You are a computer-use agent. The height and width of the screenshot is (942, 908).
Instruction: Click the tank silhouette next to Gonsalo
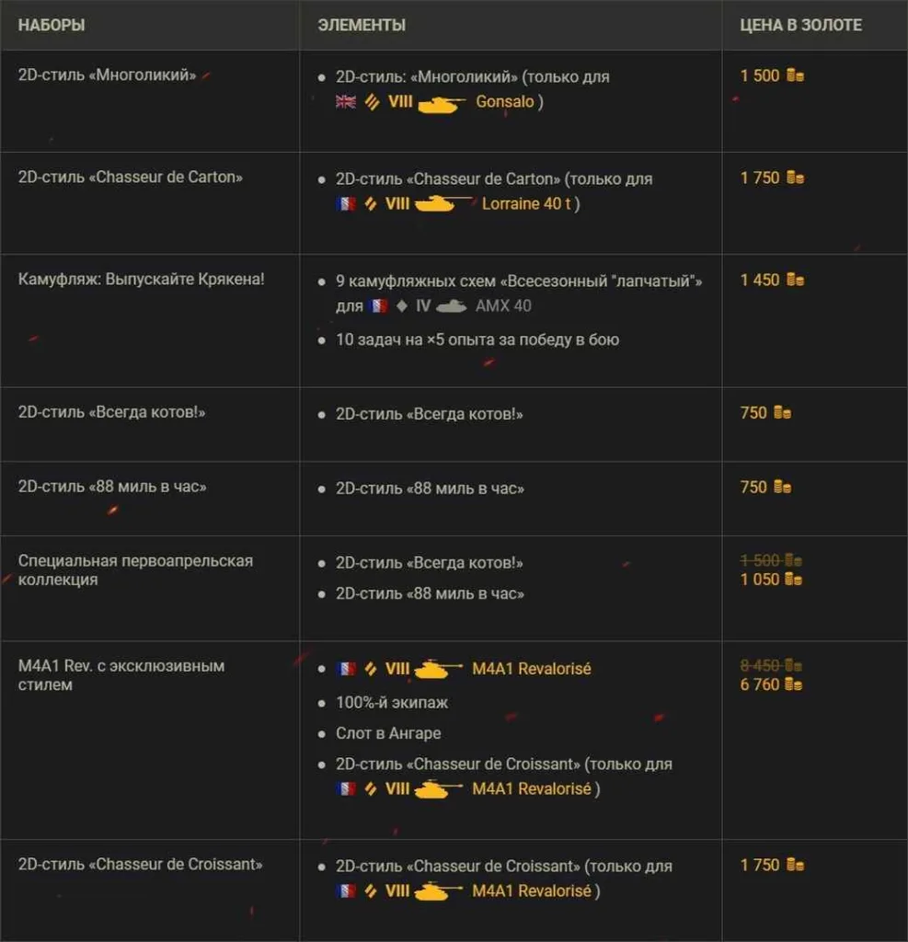click(441, 105)
